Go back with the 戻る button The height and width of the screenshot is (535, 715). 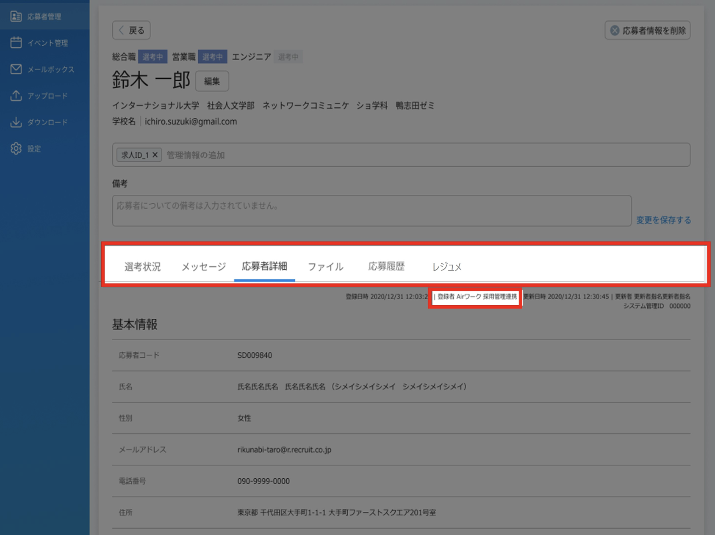pos(131,30)
